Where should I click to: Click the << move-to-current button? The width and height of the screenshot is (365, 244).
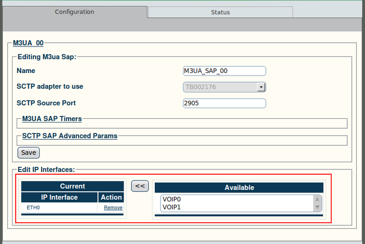click(x=140, y=186)
